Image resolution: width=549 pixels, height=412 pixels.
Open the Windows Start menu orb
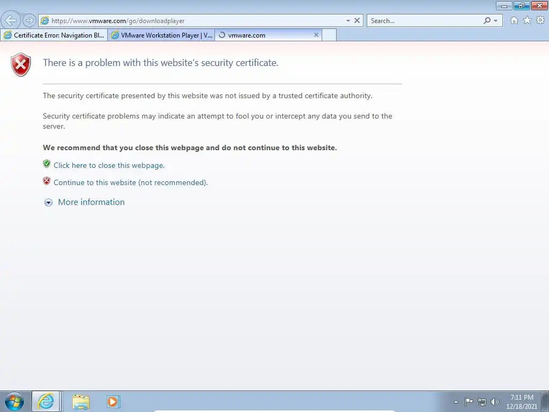[x=14, y=401]
